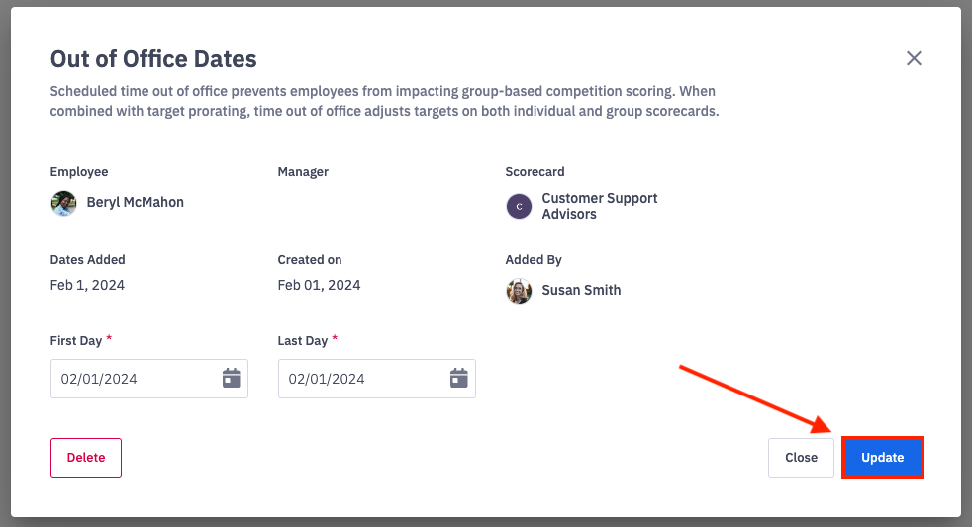This screenshot has width=972, height=527.
Task: Click Beryl McMahon's profile avatar
Action: (x=63, y=203)
